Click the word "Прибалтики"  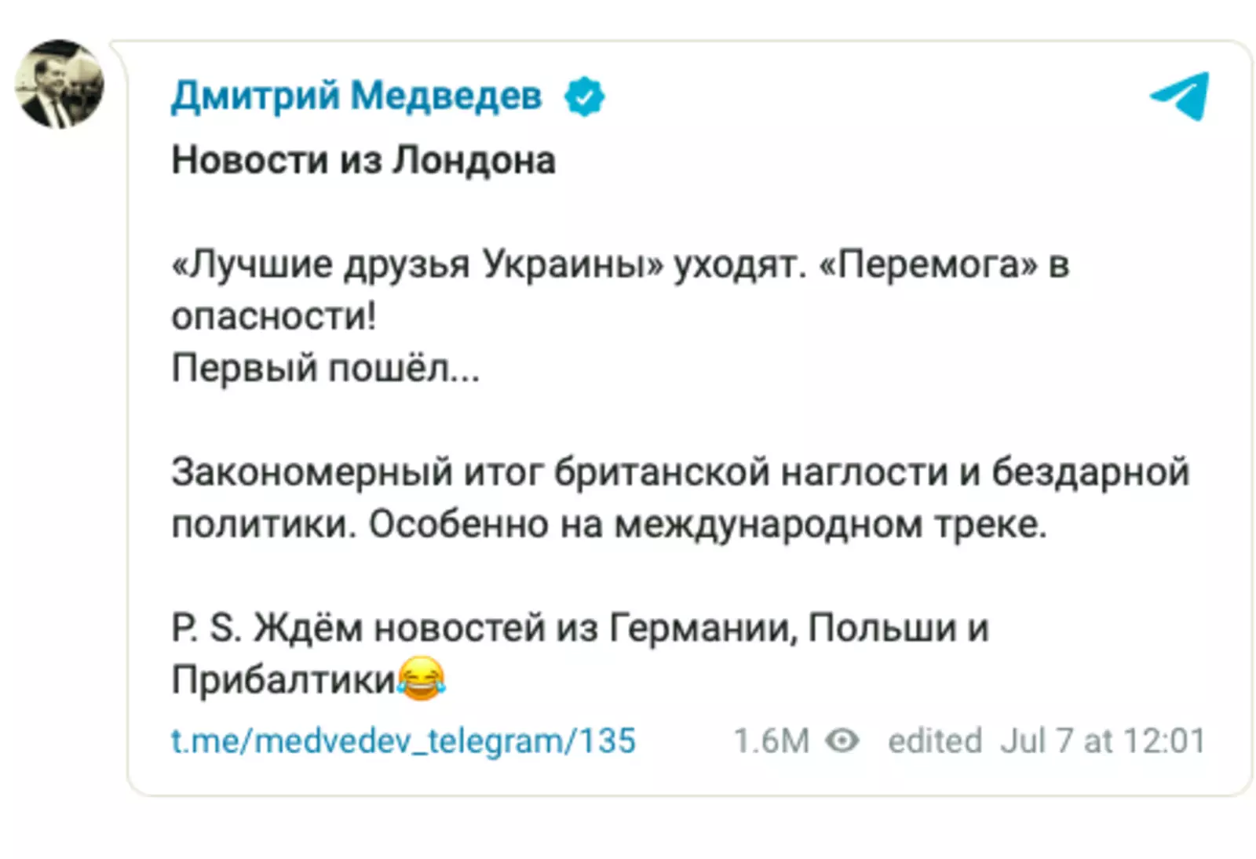(283, 679)
